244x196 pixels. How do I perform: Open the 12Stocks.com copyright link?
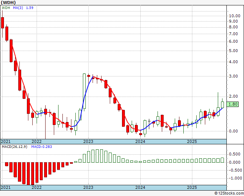[229, 193]
